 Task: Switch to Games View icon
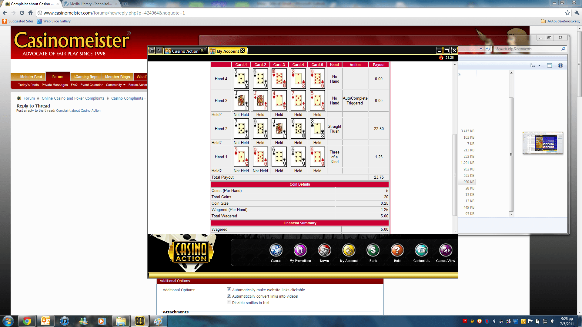point(446,250)
